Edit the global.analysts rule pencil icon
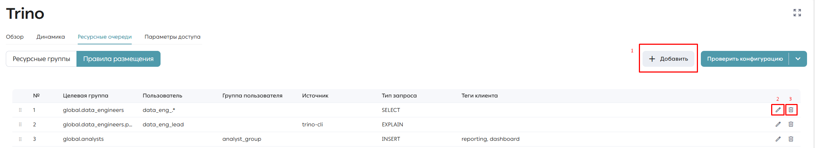 [778, 139]
